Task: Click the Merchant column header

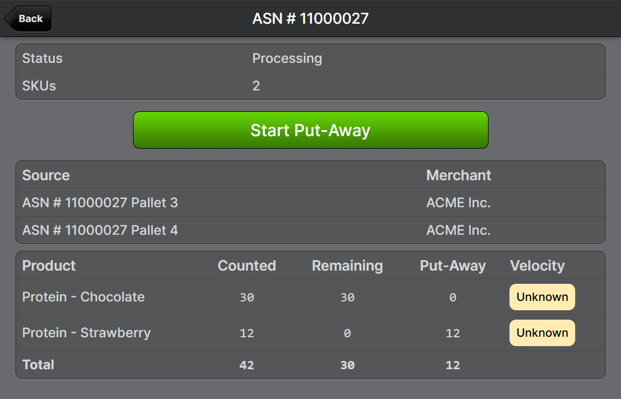Action: pyautogui.click(x=459, y=175)
